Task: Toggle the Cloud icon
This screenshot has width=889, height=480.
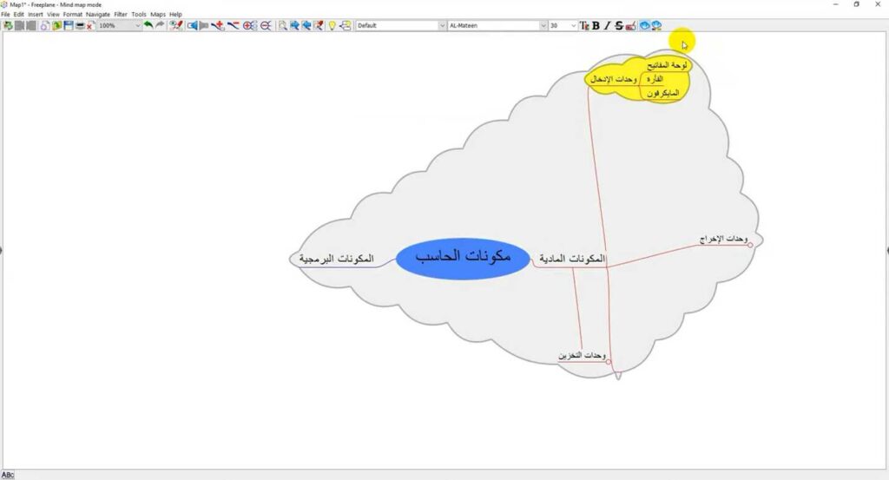Action: pos(645,25)
